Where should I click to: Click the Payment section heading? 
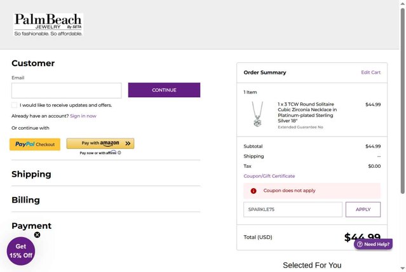pyautogui.click(x=32, y=226)
